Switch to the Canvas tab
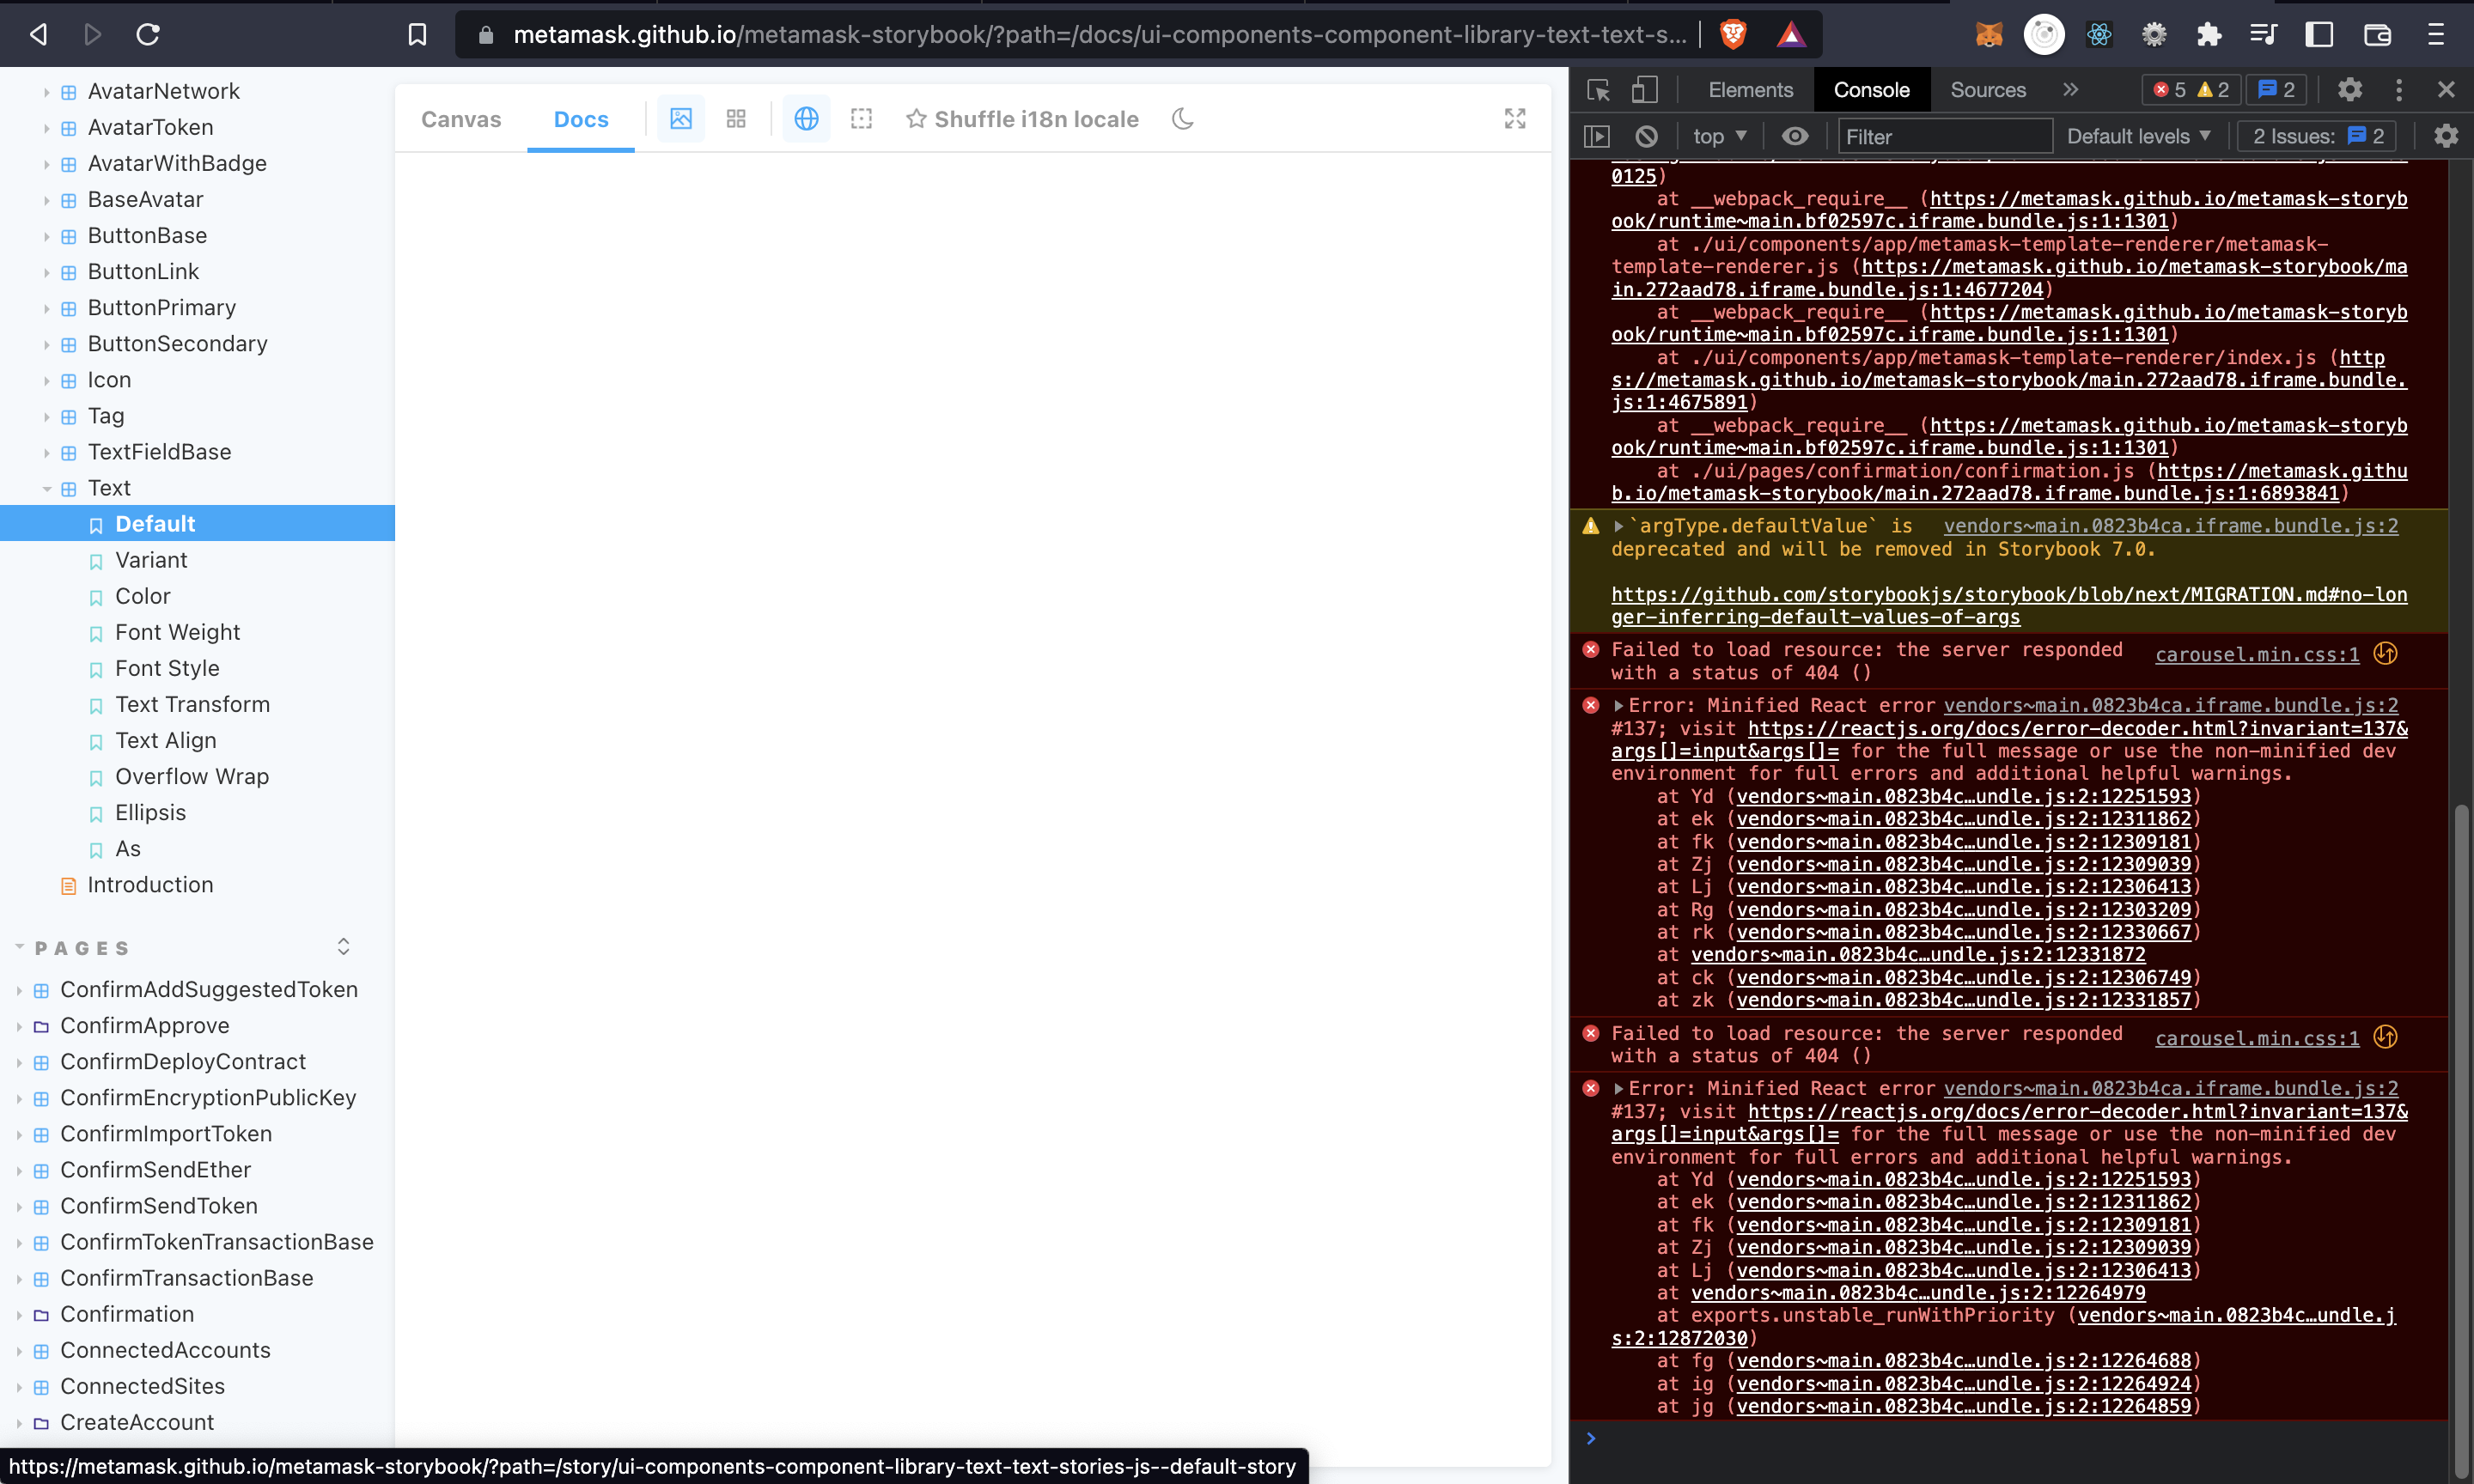 pyautogui.click(x=461, y=118)
